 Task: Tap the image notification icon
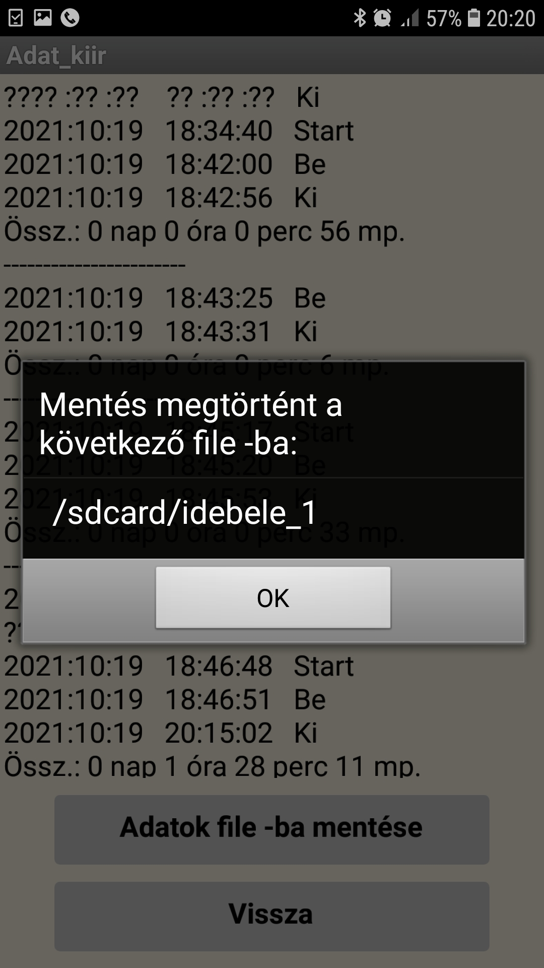click(43, 18)
